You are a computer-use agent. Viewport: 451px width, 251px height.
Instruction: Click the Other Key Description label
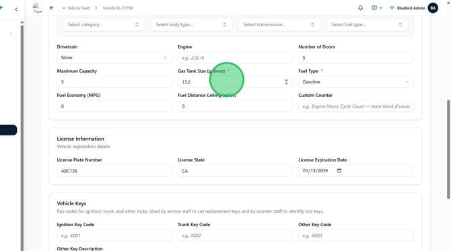pos(79,248)
